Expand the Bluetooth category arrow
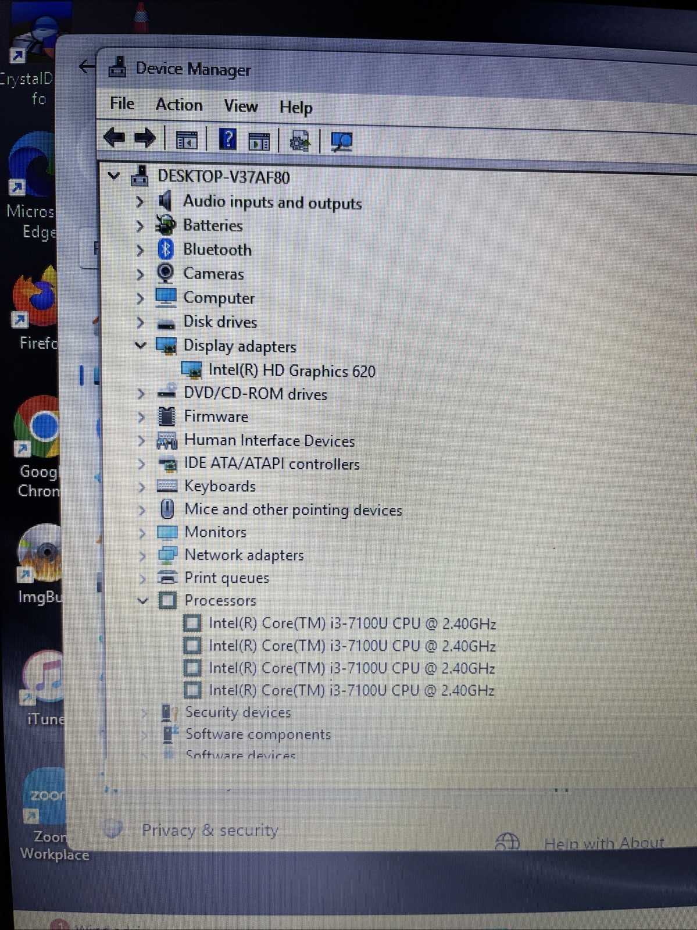The width and height of the screenshot is (697, 930). point(140,250)
